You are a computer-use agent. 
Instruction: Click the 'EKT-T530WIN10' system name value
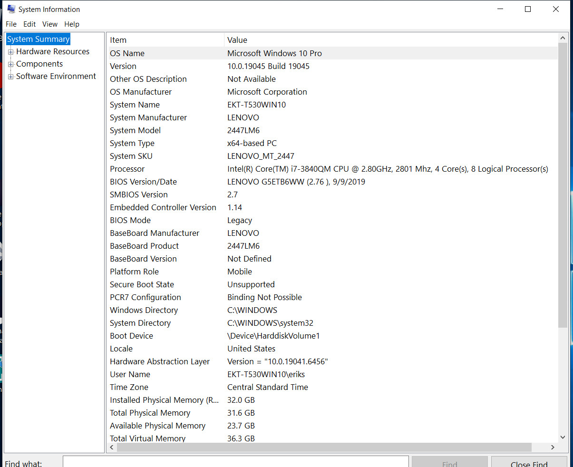click(257, 105)
